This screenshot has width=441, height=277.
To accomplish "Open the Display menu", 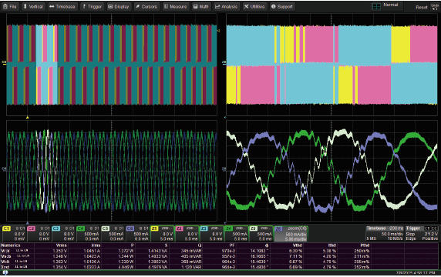I will (119, 6).
